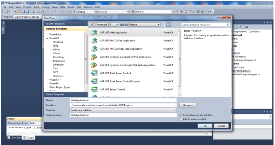This screenshot has width=275, height=145.
Task: Click the Save toolbar icon
Action: pyautogui.click(x=23, y=12)
